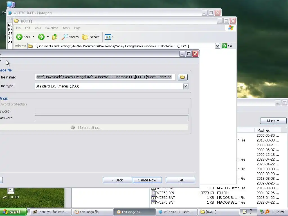
Task: Click the BIN File type cell
Action: click(x=223, y=193)
